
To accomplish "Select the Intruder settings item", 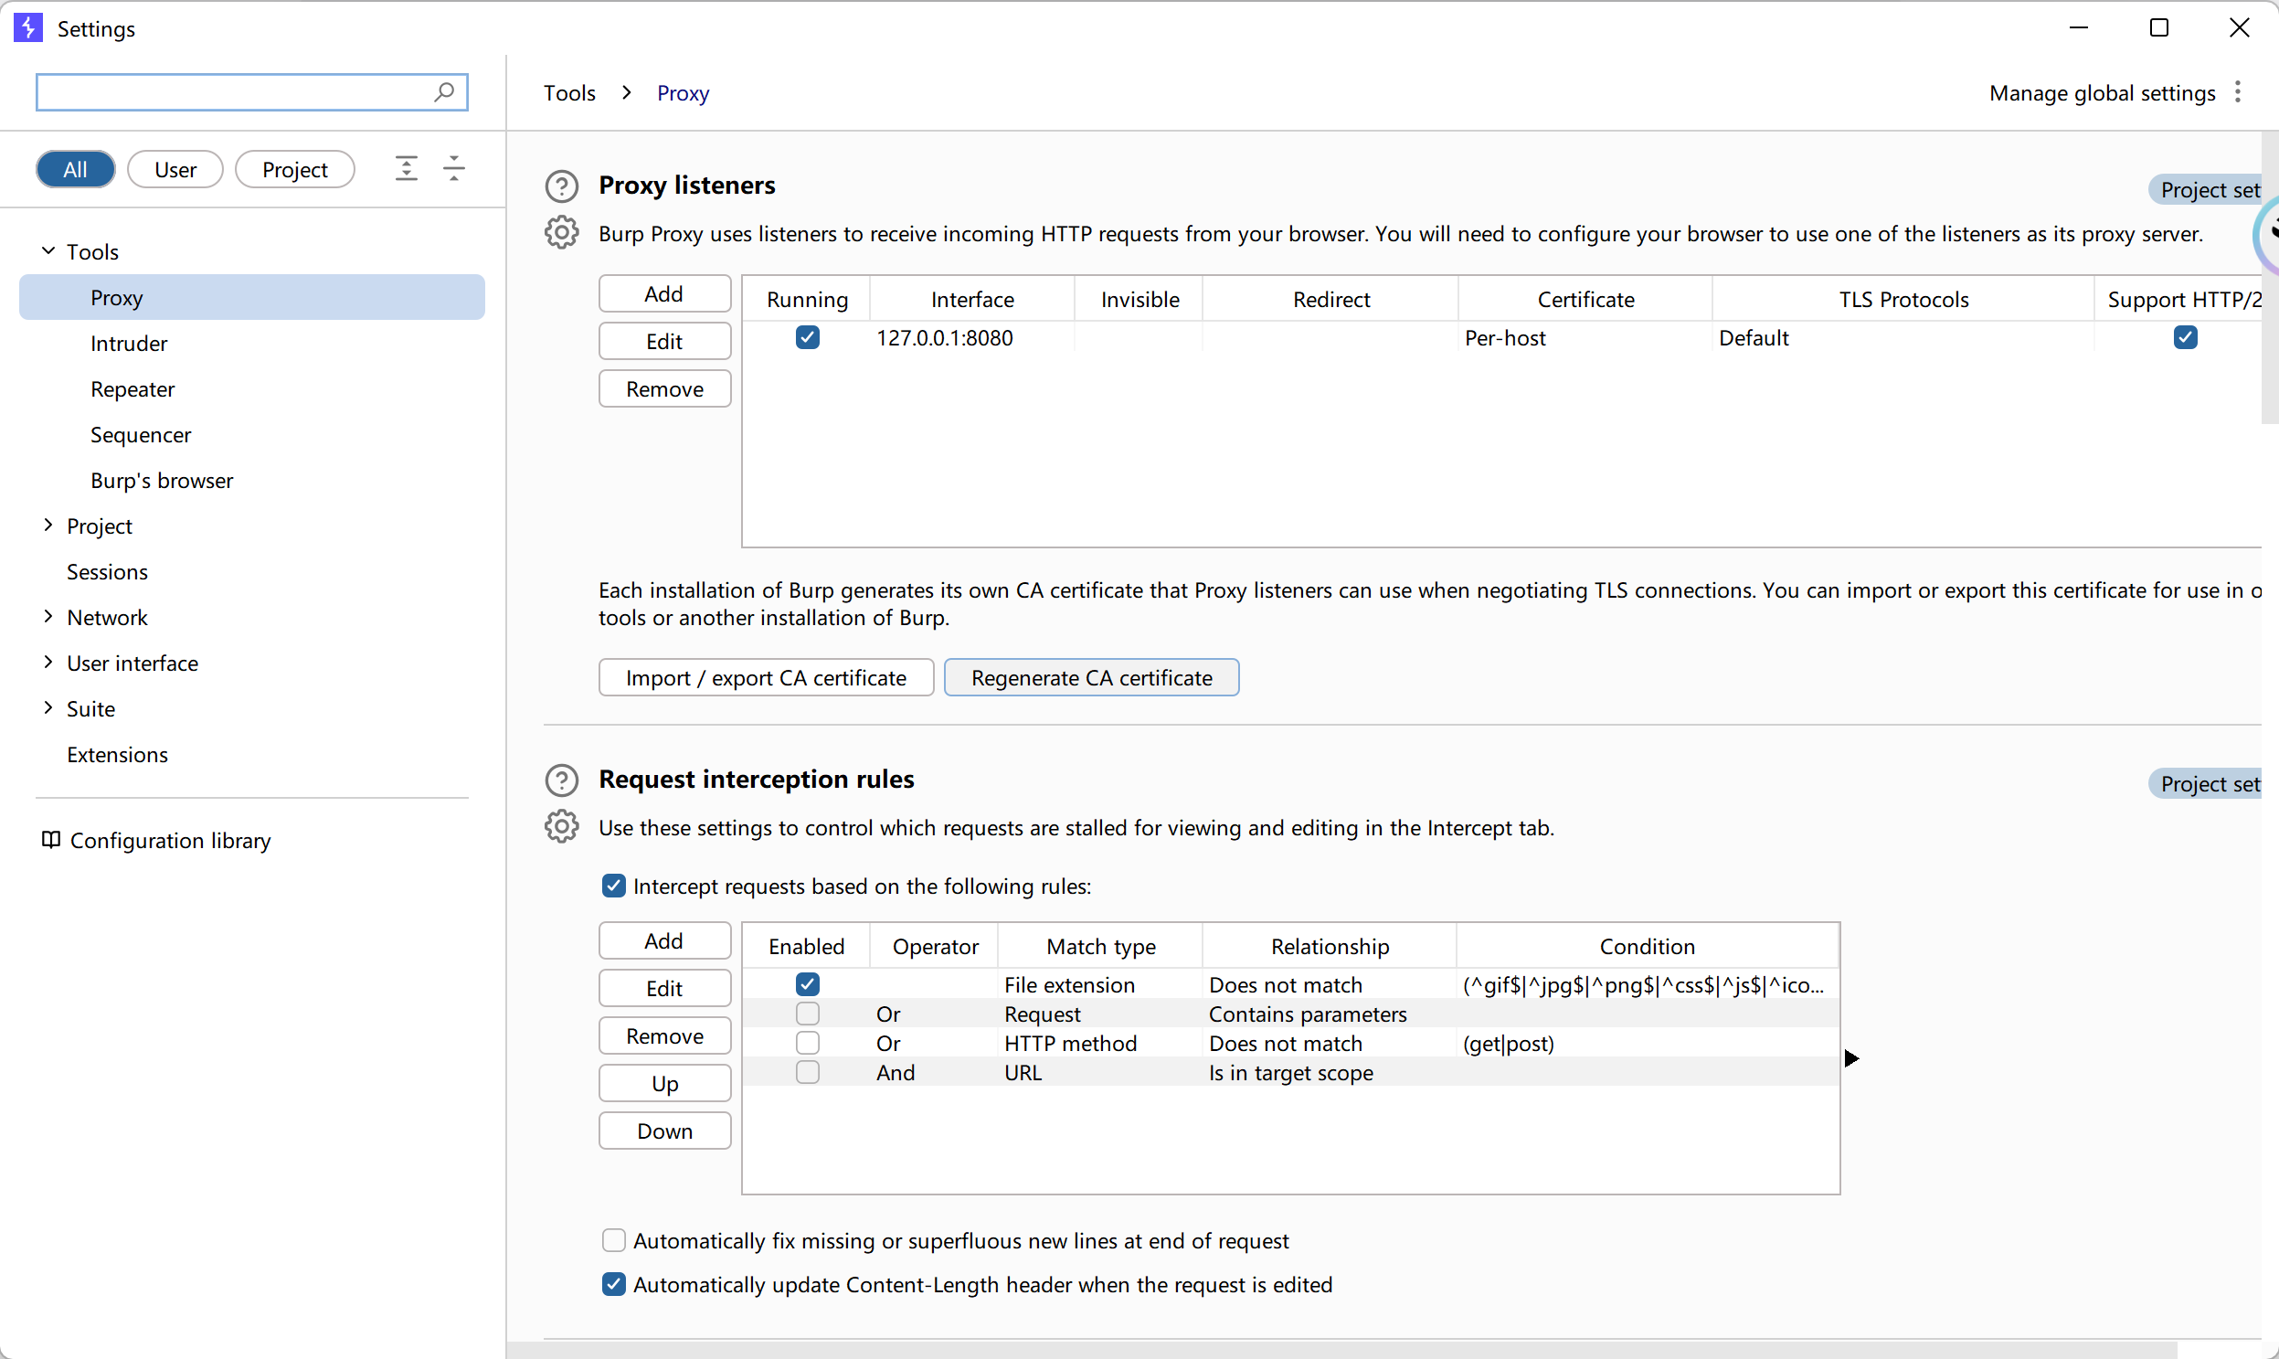I will click(x=128, y=344).
